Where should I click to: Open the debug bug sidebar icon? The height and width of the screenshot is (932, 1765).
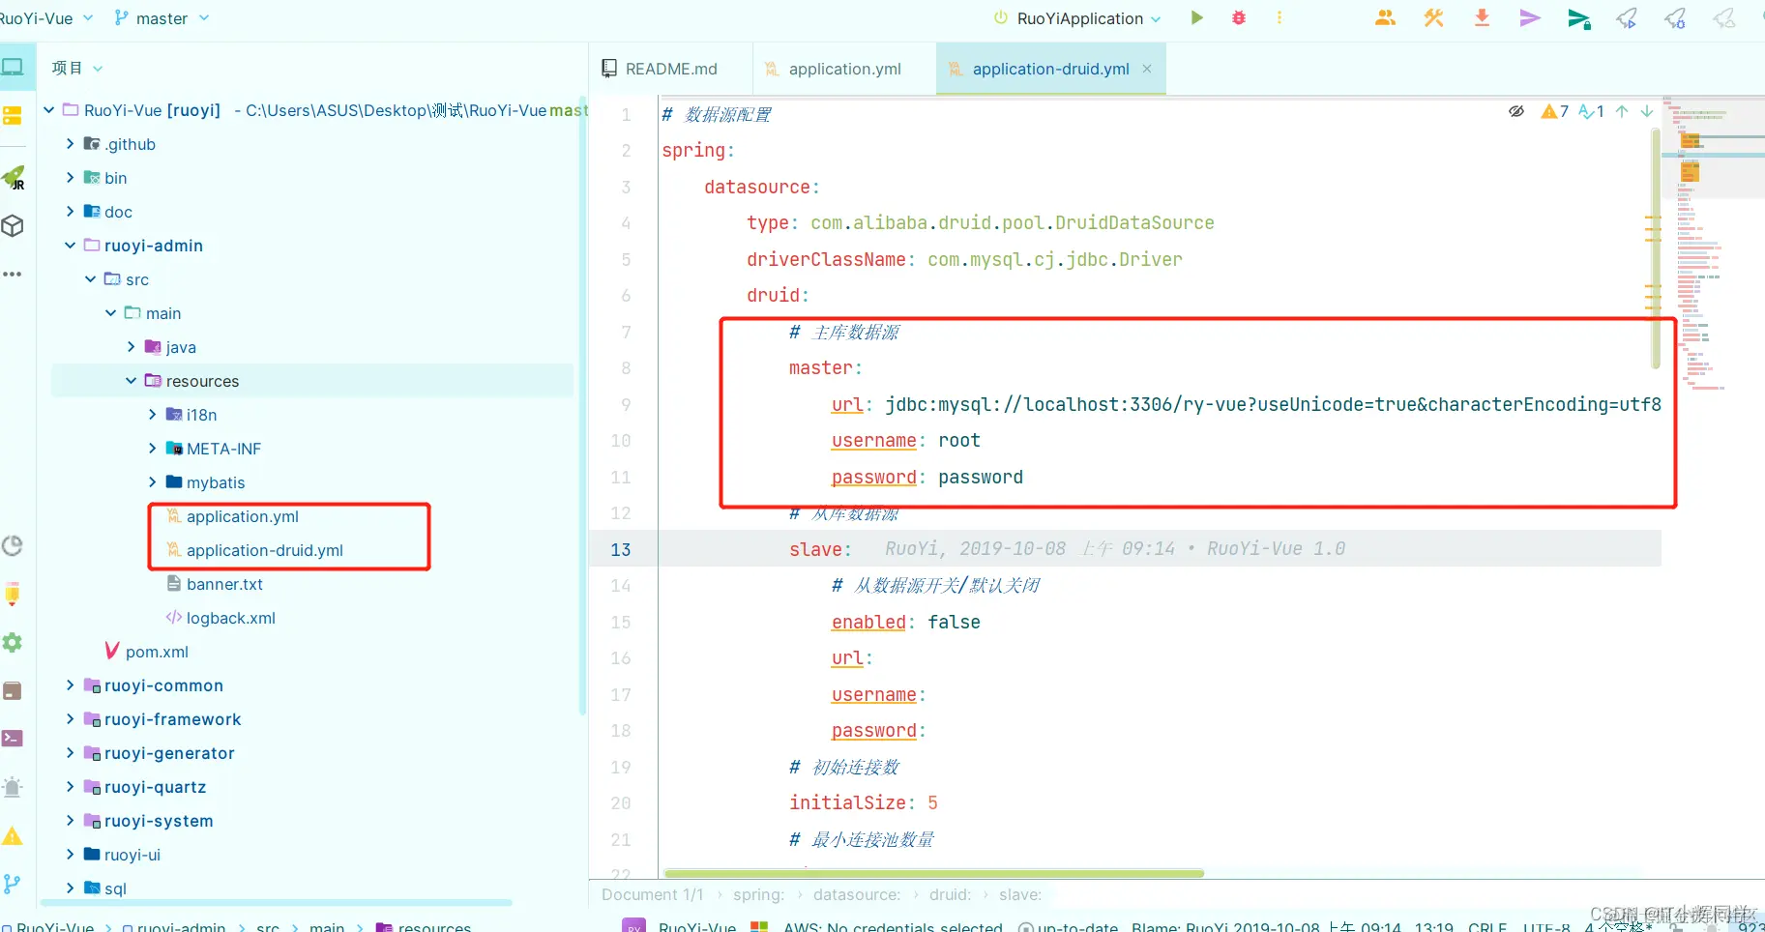pyautogui.click(x=13, y=787)
